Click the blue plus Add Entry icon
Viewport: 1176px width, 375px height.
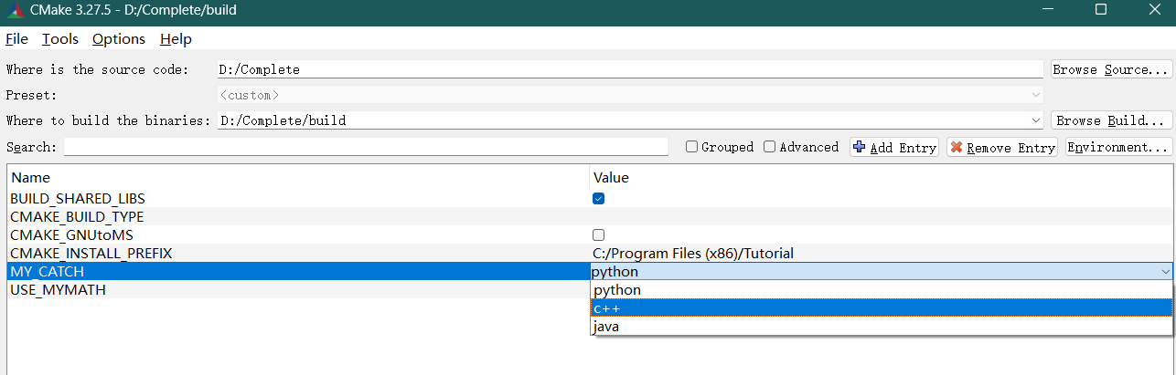tap(860, 147)
